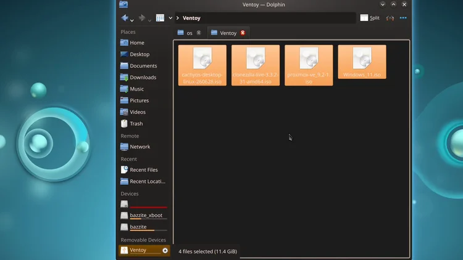The width and height of the screenshot is (463, 260).
Task: Select cachyos-desktop-linux-260628.iso file
Action: click(202, 65)
